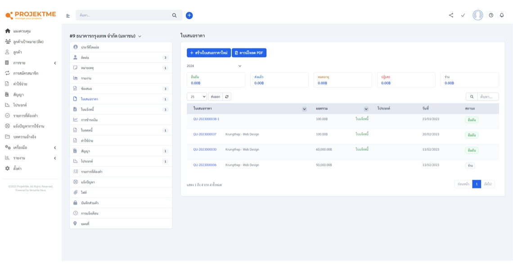Click the magnifier icon in top search
Screen dimensions: 513x268
point(174,15)
